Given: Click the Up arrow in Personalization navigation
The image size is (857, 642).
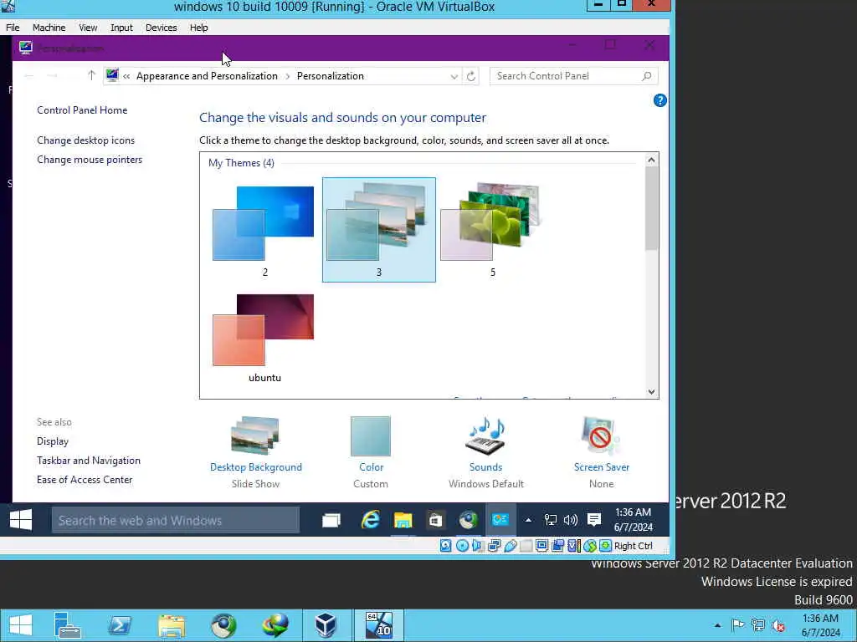Looking at the screenshot, I should (91, 75).
